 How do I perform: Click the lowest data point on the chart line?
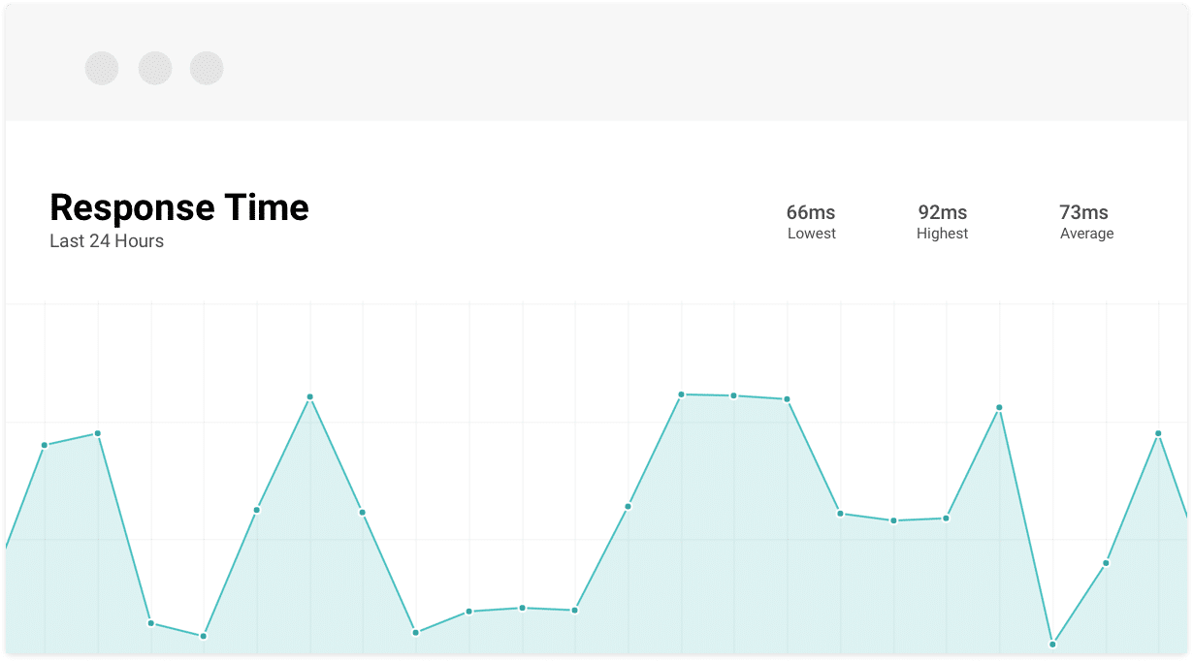click(1052, 644)
